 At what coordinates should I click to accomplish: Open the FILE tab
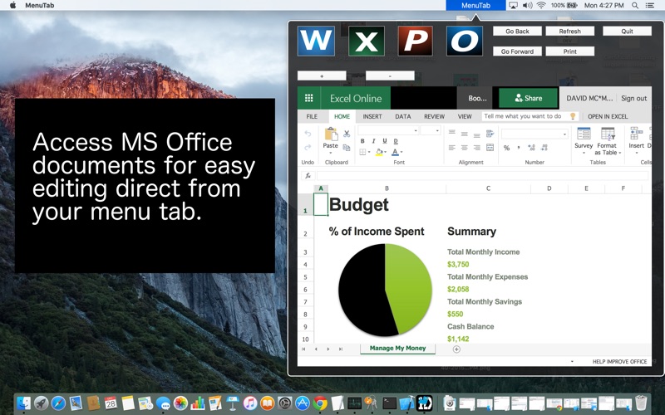pyautogui.click(x=312, y=116)
